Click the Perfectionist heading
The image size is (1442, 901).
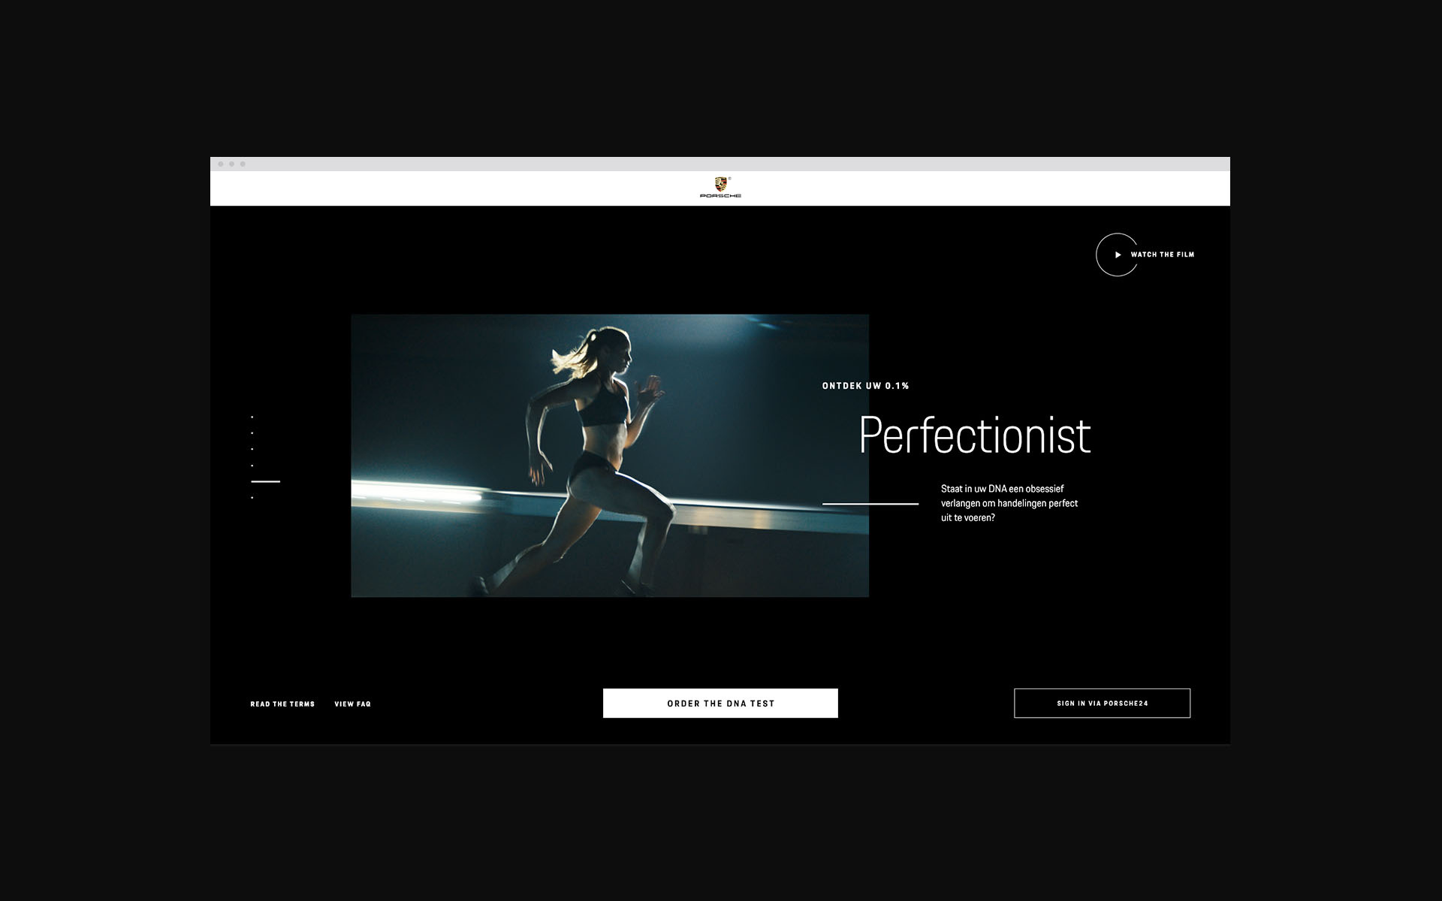click(974, 435)
